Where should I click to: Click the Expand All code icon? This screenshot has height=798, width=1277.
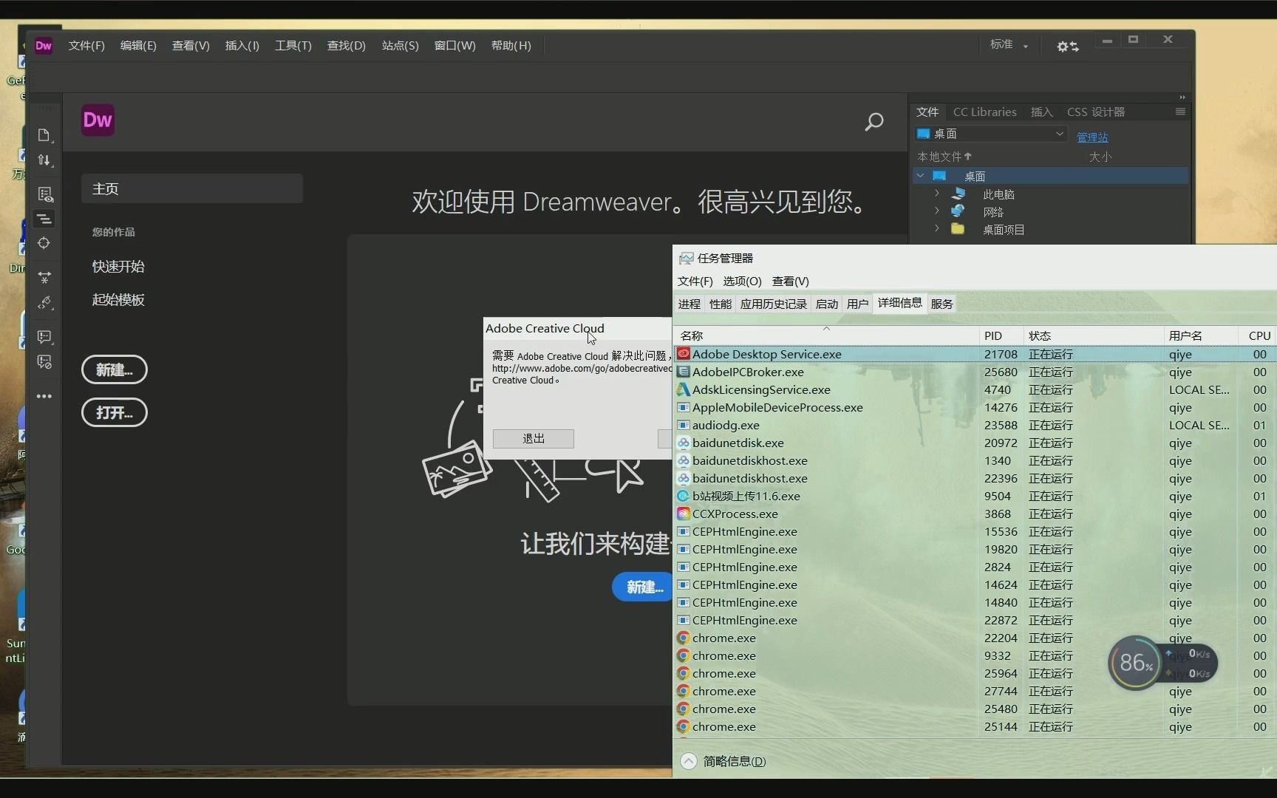click(x=44, y=277)
